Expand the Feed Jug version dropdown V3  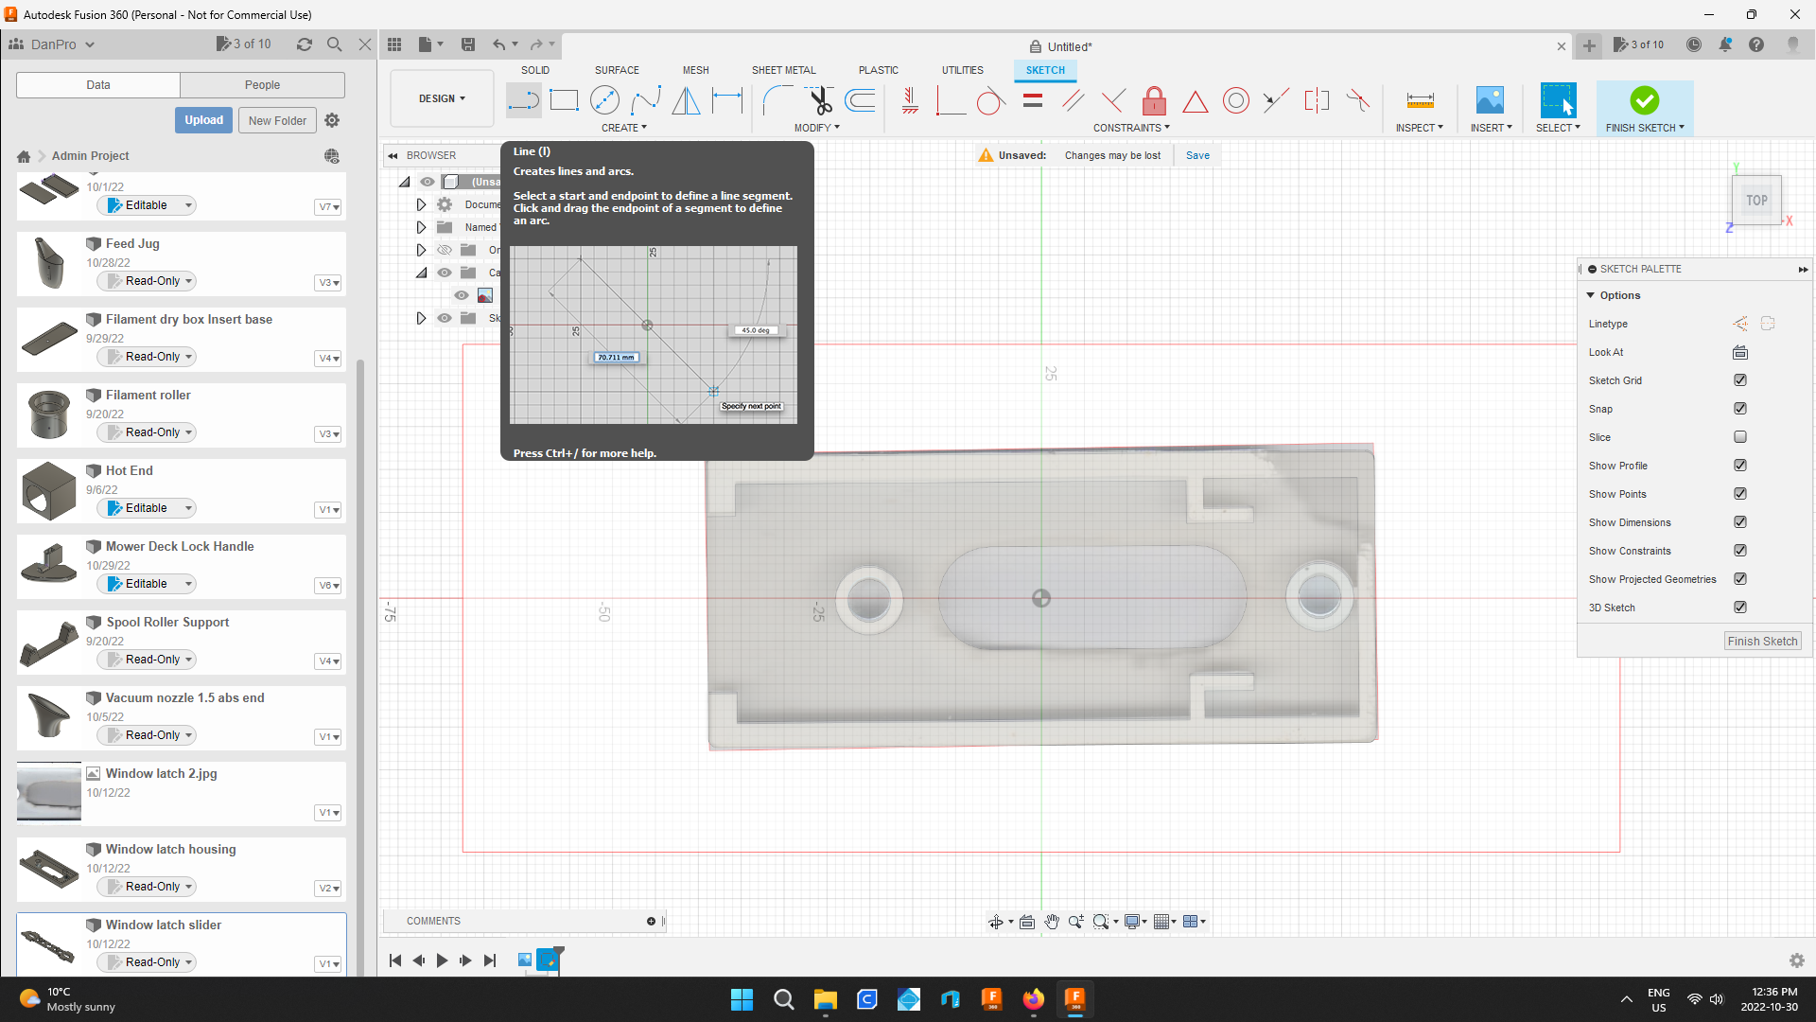pos(327,281)
